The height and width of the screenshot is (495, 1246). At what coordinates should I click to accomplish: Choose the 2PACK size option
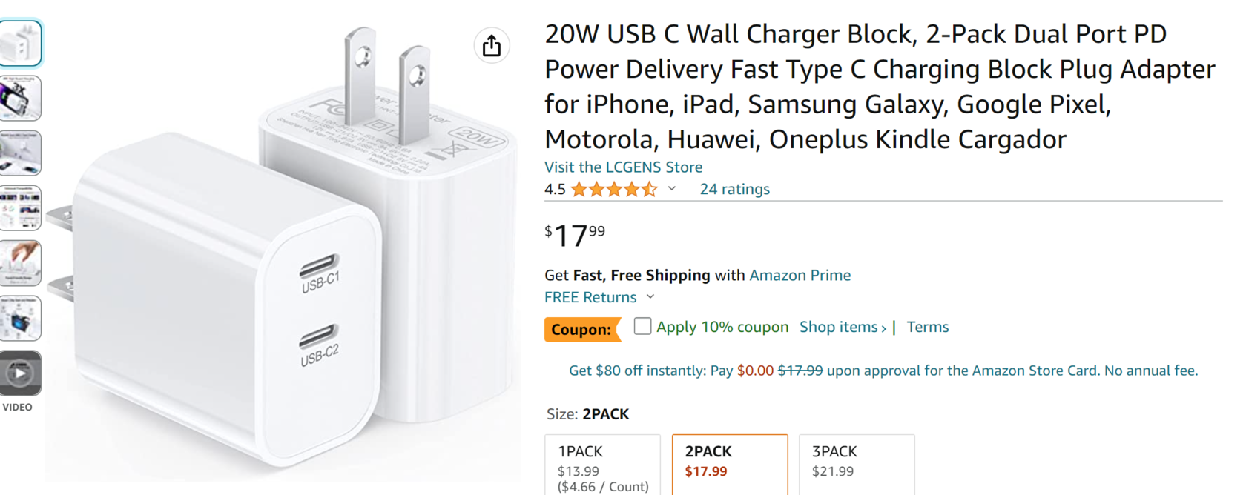click(730, 465)
